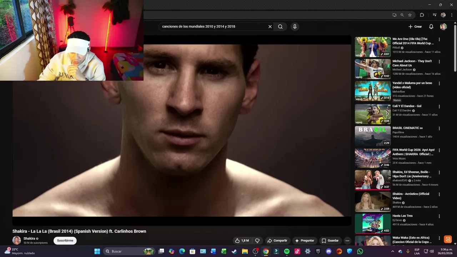This screenshot has height=257, width=457.
Task: Open Cali Y El Dandee Gol thumbnail
Action: (x=373, y=114)
